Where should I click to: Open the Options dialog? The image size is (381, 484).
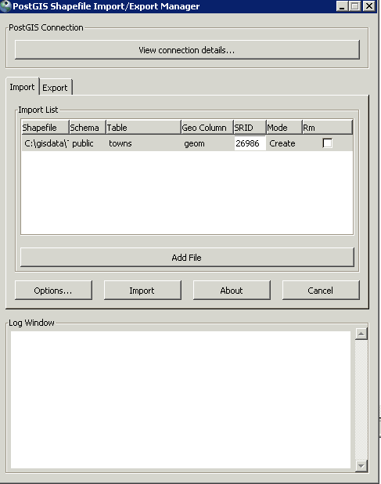(x=53, y=290)
